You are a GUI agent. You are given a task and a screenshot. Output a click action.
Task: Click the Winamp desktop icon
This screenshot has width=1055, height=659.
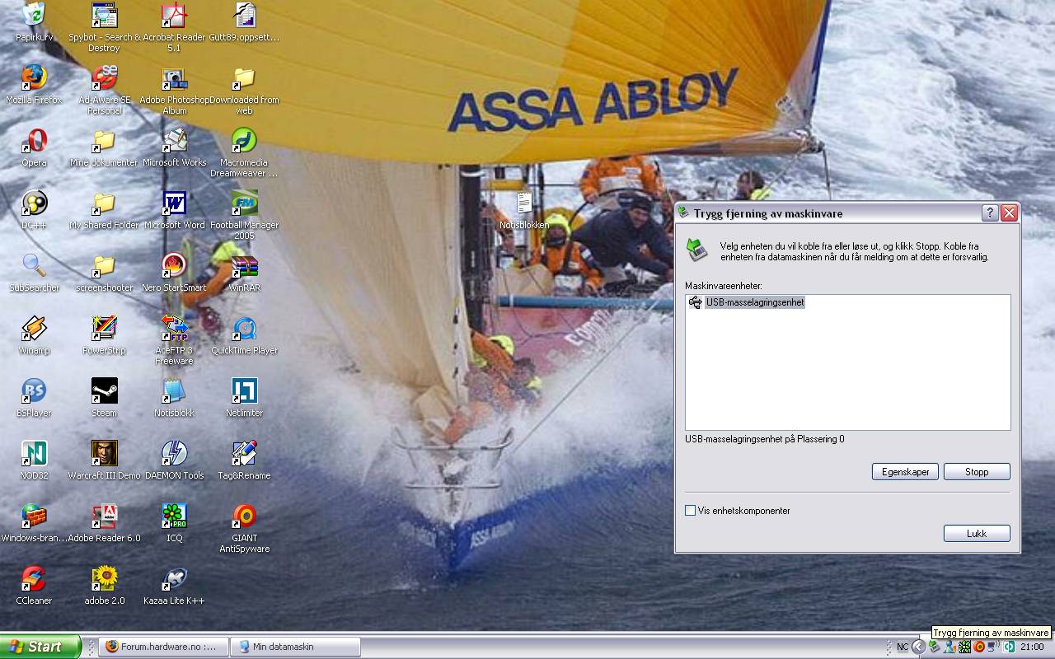[x=34, y=329]
